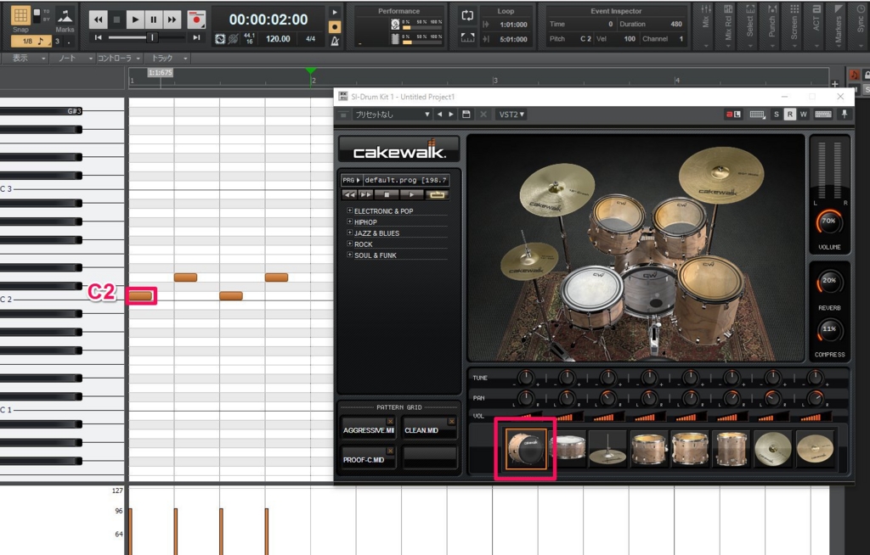Click the transport Rewind button
The height and width of the screenshot is (555, 870).
tap(99, 20)
